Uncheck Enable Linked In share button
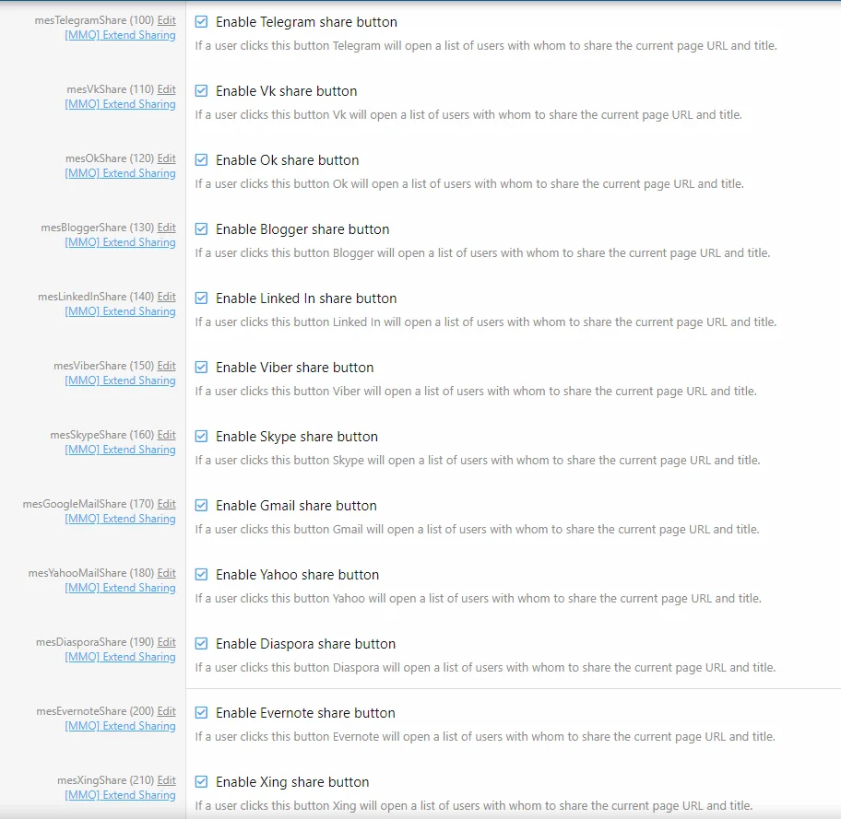This screenshot has width=841, height=819. click(201, 298)
